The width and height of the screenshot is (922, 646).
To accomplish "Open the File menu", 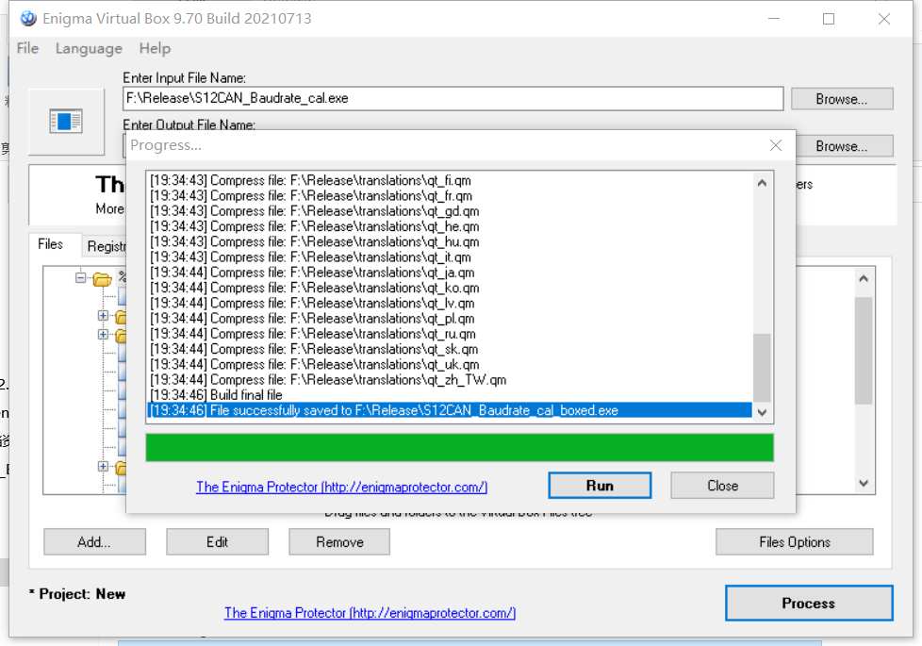I will pos(27,48).
